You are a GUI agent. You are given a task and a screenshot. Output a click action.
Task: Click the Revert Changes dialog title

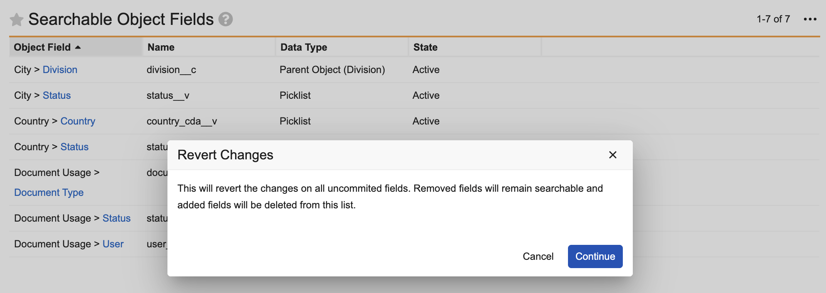pos(225,155)
